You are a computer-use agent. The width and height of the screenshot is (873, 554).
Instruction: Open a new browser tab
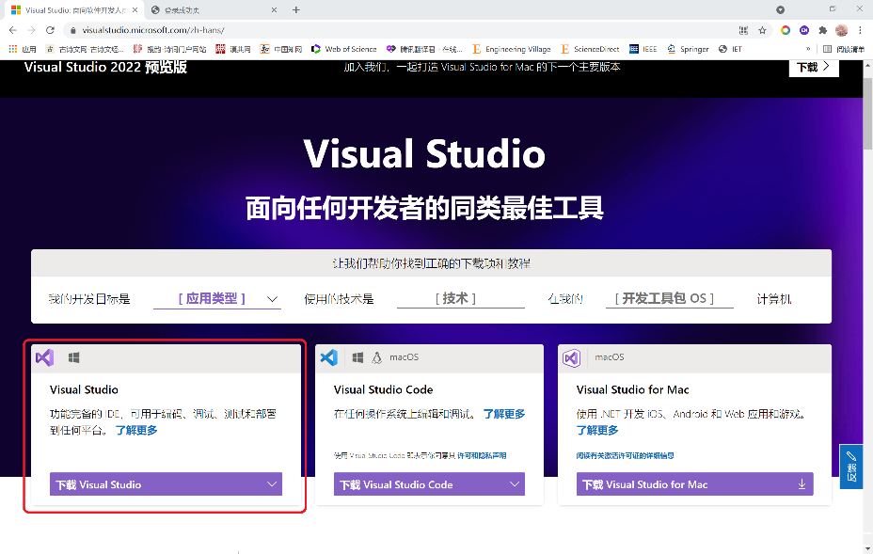point(296,10)
